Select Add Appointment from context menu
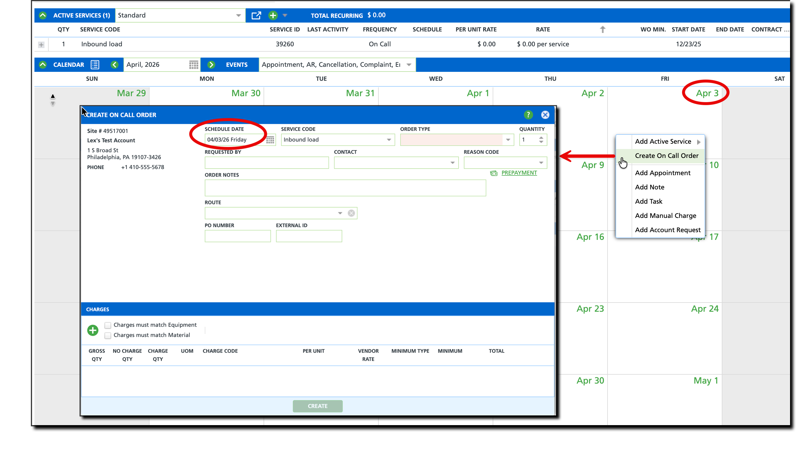This screenshot has width=796, height=456. (x=662, y=173)
